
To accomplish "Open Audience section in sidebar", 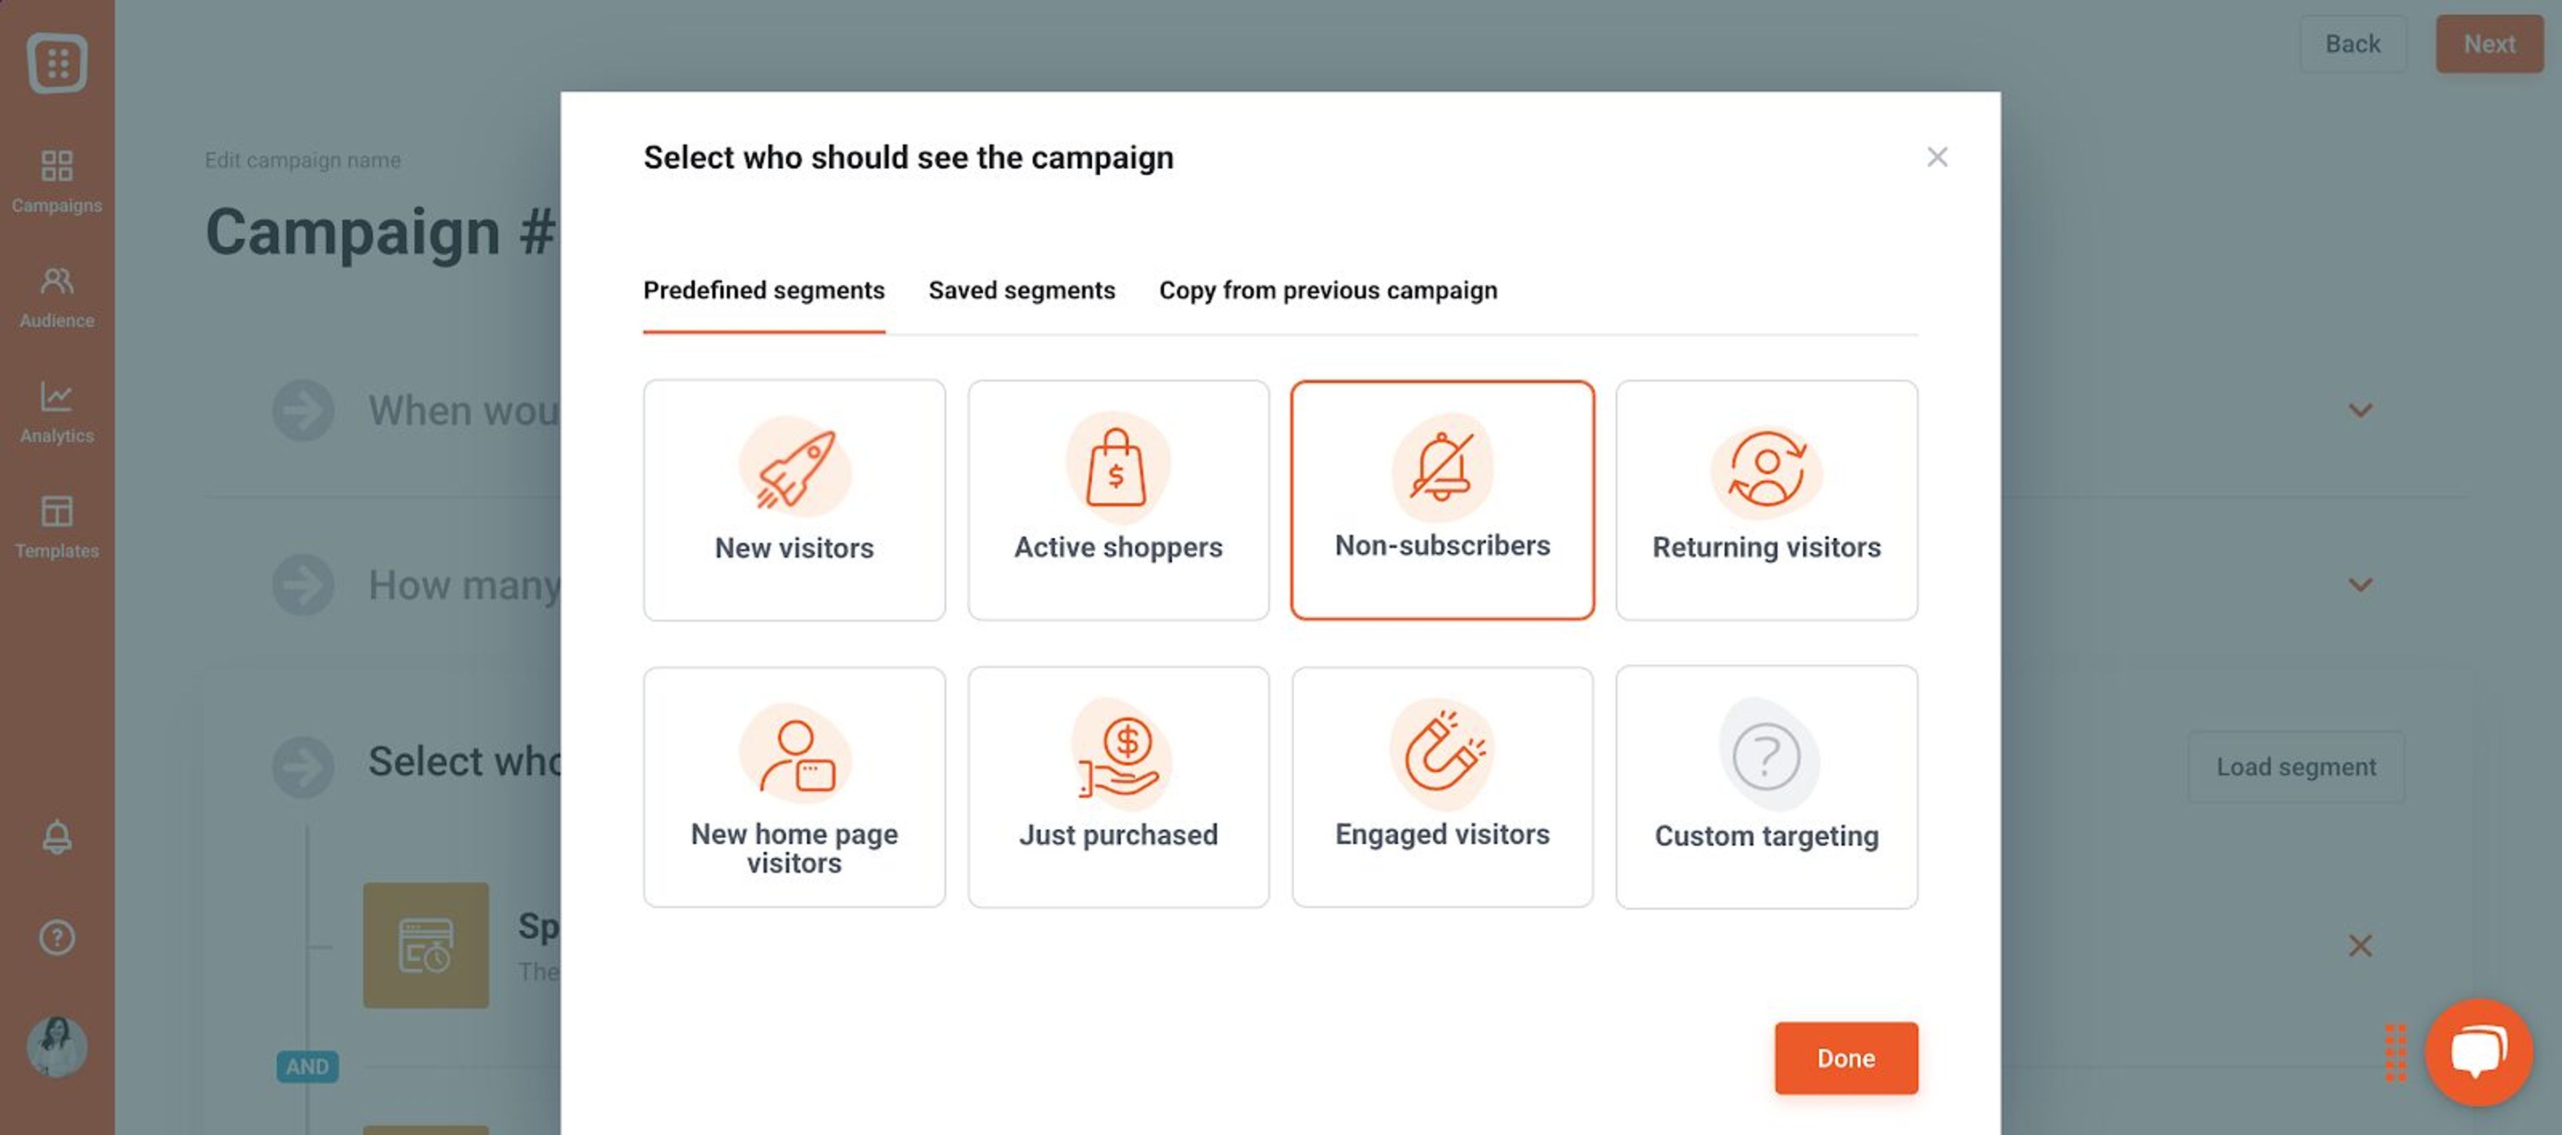I will 57,297.
